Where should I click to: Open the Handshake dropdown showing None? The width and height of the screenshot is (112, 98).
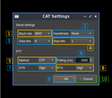tap(82, 34)
